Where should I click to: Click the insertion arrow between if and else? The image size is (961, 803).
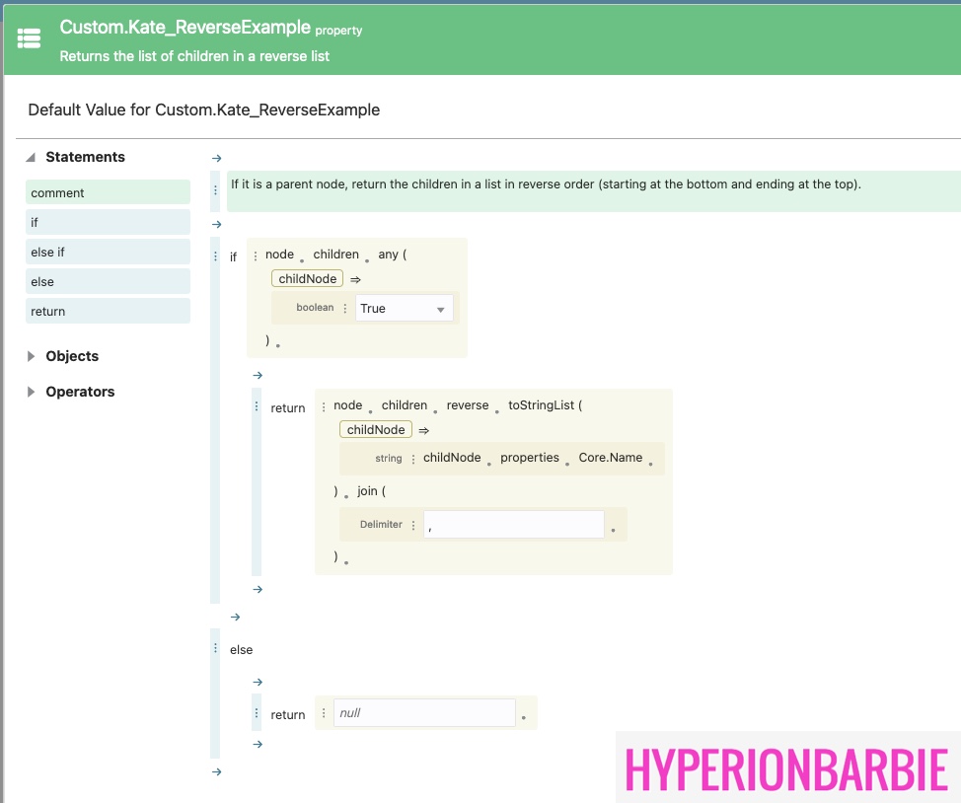[x=235, y=617]
